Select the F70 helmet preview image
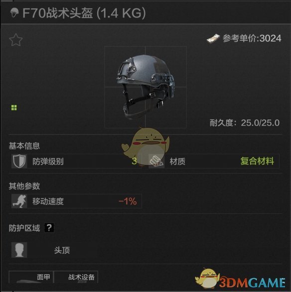Viewport: 291px width, 292px height. [x=145, y=87]
